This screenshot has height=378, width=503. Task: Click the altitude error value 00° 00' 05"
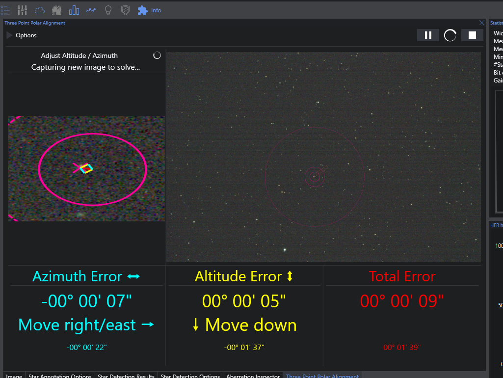[x=244, y=301]
